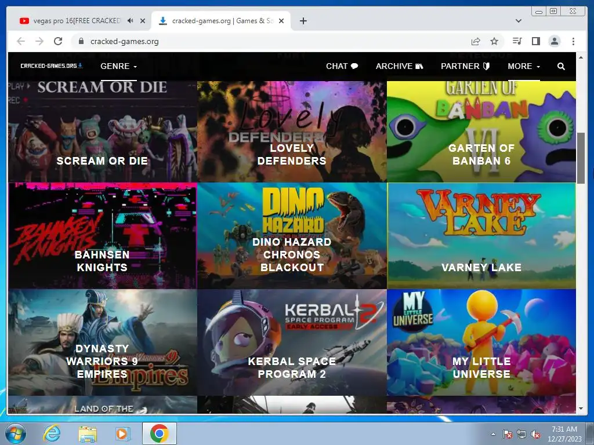Click the browser forward arrow

pyautogui.click(x=39, y=41)
